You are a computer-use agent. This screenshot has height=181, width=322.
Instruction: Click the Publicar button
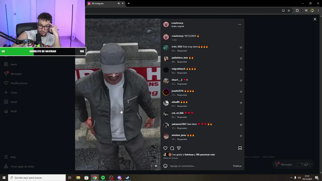[x=237, y=166]
